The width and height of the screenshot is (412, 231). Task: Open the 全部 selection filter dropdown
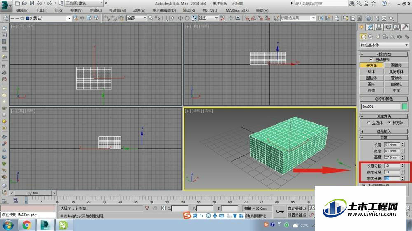tap(137, 18)
